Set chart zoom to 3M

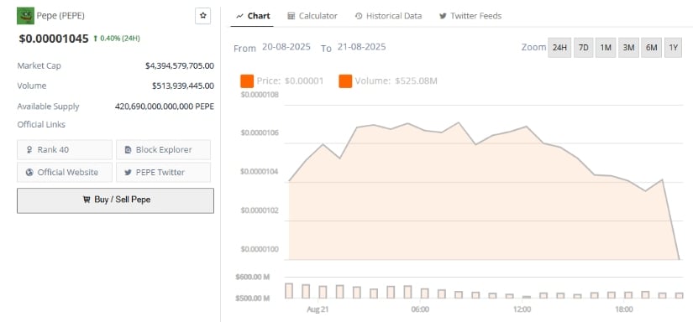[x=628, y=48]
